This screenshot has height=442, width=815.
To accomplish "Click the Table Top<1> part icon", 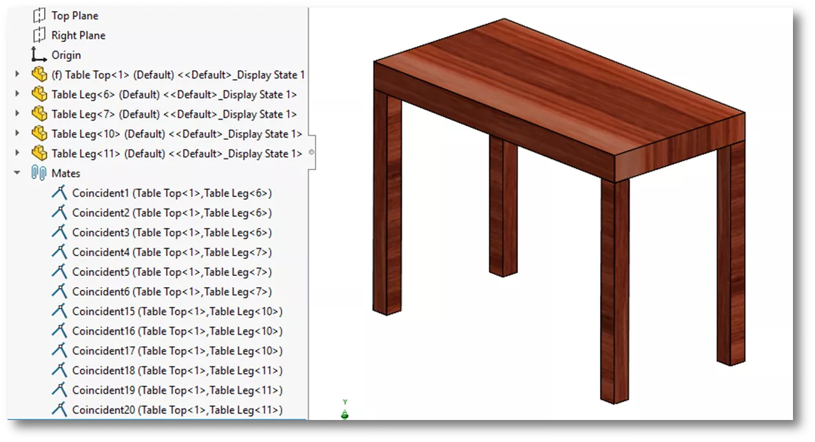I will pyautogui.click(x=39, y=74).
